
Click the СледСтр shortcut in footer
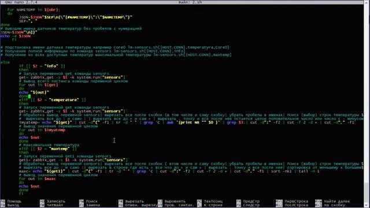point(248,205)
